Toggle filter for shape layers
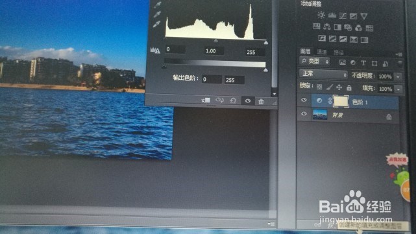Screen dimensions: 416x234 point(374,64)
